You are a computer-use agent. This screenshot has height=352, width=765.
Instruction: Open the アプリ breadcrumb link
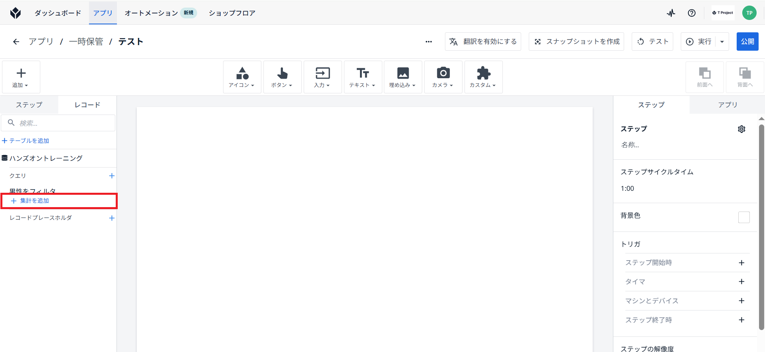coord(41,42)
